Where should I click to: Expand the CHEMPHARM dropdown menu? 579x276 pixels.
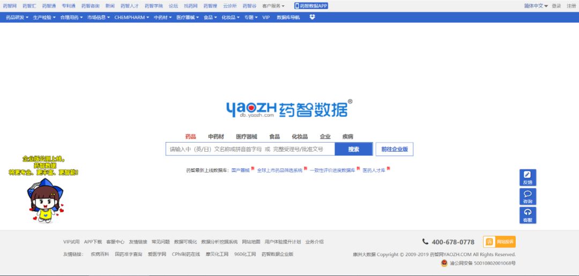click(x=132, y=17)
